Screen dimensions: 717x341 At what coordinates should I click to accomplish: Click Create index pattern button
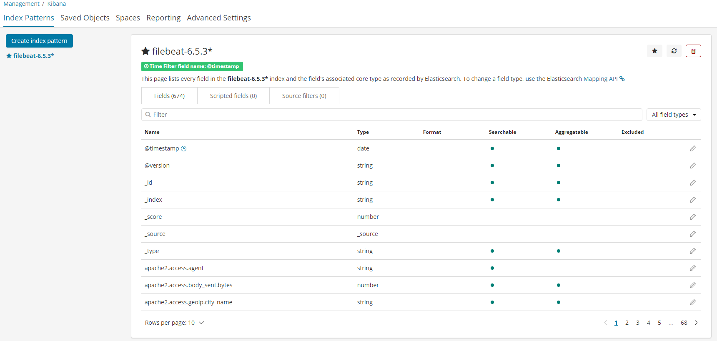coord(39,41)
